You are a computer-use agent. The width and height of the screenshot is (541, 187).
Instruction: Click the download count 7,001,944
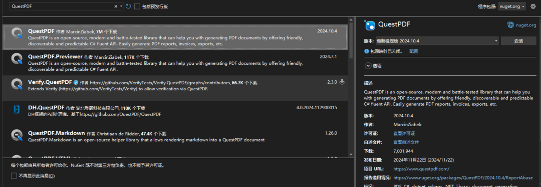(x=403, y=151)
